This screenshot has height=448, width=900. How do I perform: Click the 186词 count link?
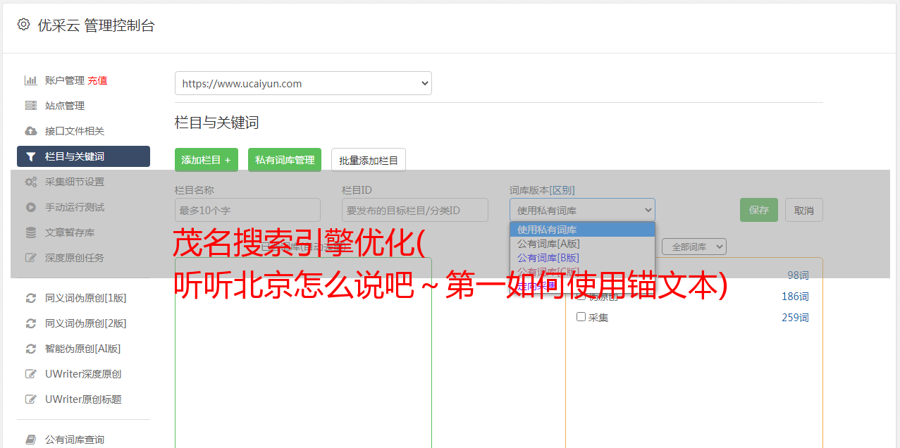tap(795, 297)
